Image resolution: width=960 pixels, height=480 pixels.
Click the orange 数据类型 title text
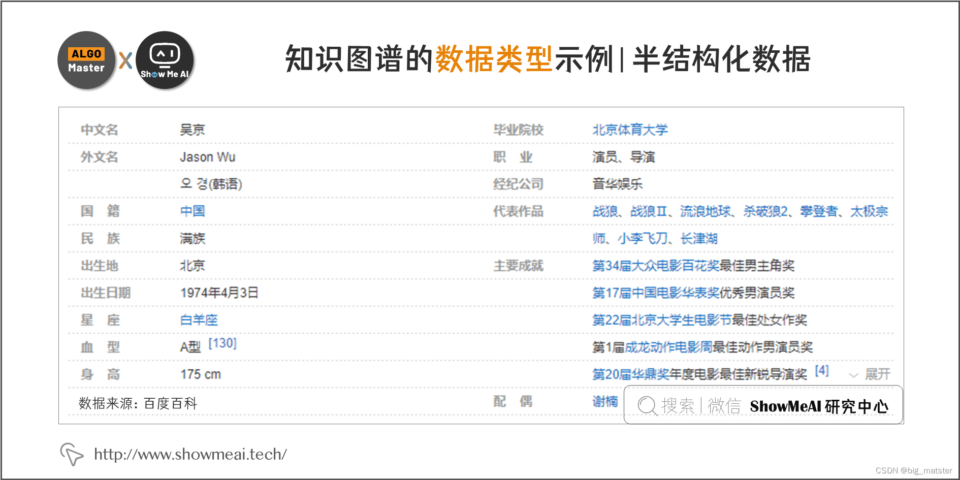(494, 59)
